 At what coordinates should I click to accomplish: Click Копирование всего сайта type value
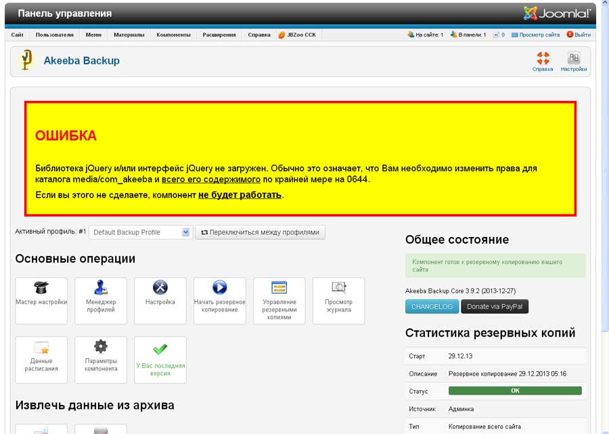(484, 427)
